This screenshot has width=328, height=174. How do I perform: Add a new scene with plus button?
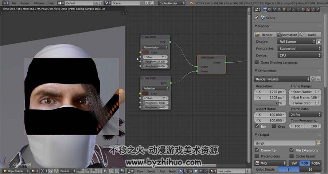[x=148, y=3]
